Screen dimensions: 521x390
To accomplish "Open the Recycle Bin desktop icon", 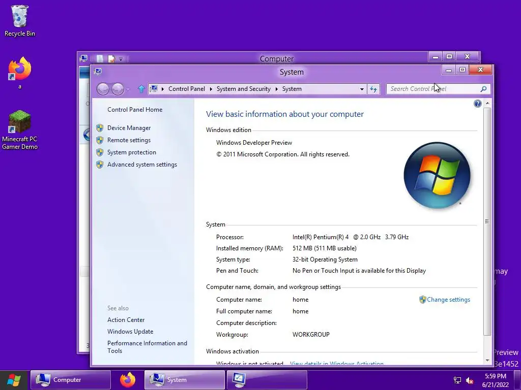I will (20, 20).
